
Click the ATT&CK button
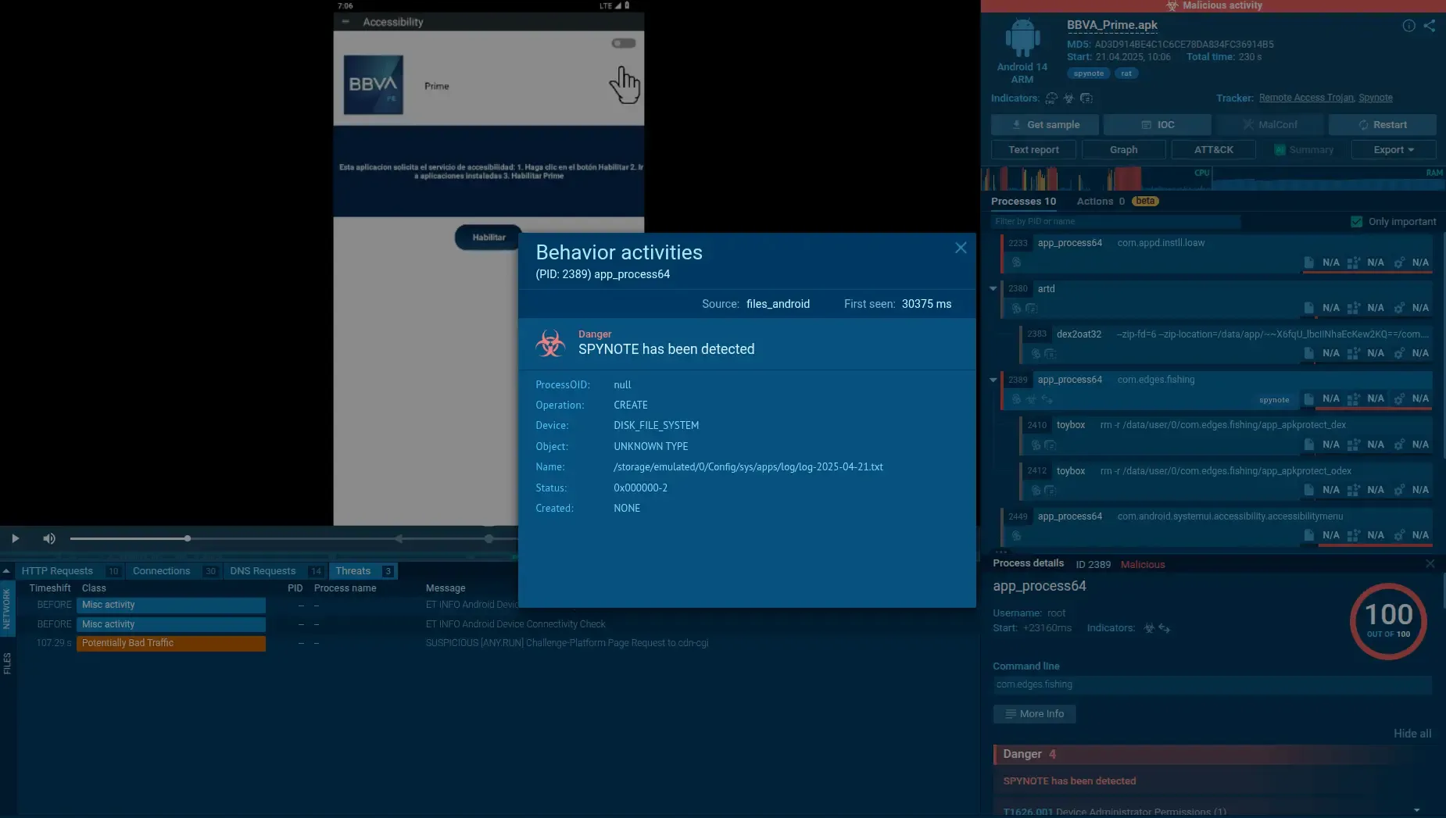click(1213, 150)
